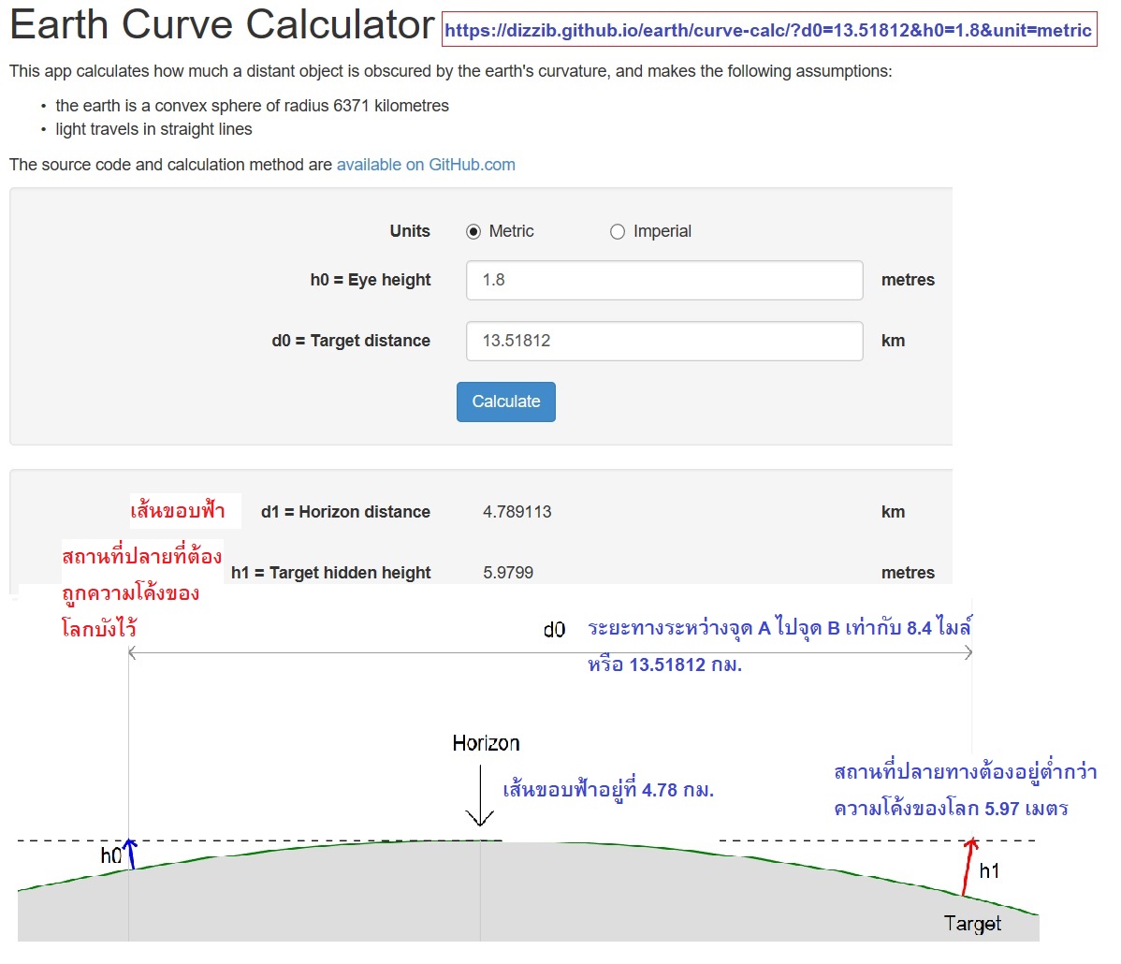The image size is (1121, 964).
Task: Click the Calculate button
Action: pos(505,402)
